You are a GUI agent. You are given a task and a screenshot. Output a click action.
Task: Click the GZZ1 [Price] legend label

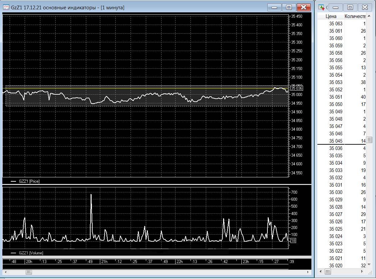click(x=29, y=181)
